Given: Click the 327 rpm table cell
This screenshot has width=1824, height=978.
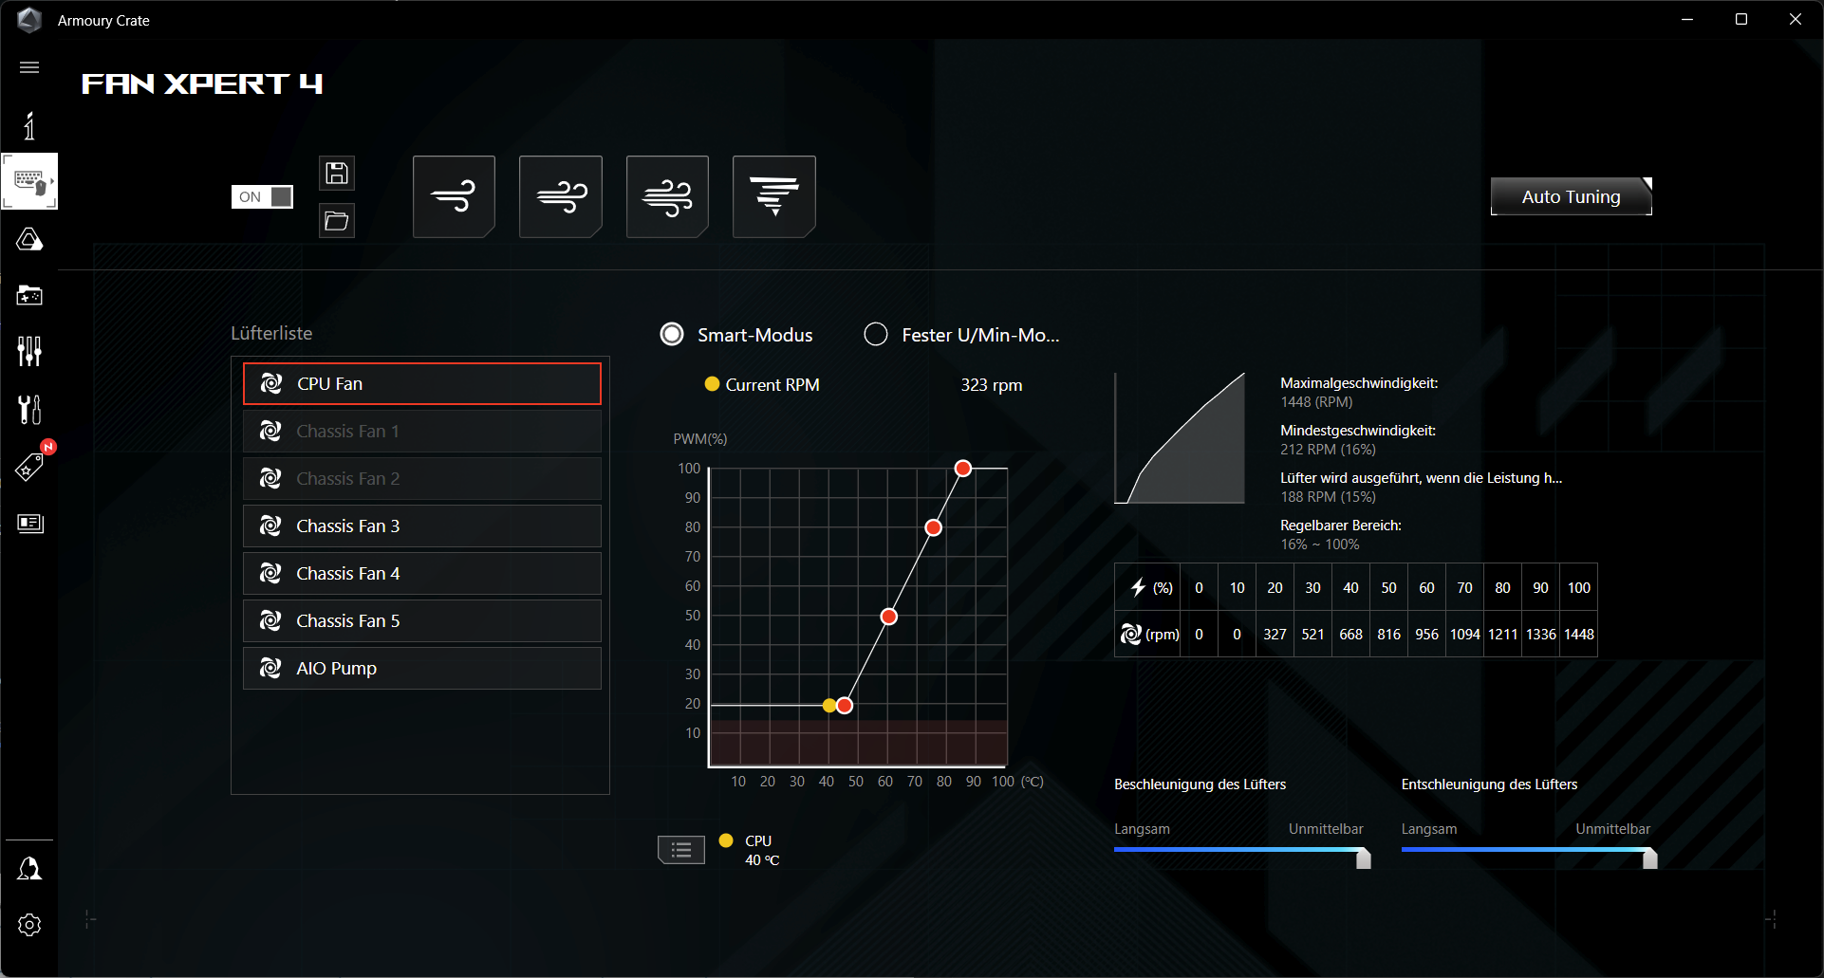Looking at the screenshot, I should coord(1275,634).
